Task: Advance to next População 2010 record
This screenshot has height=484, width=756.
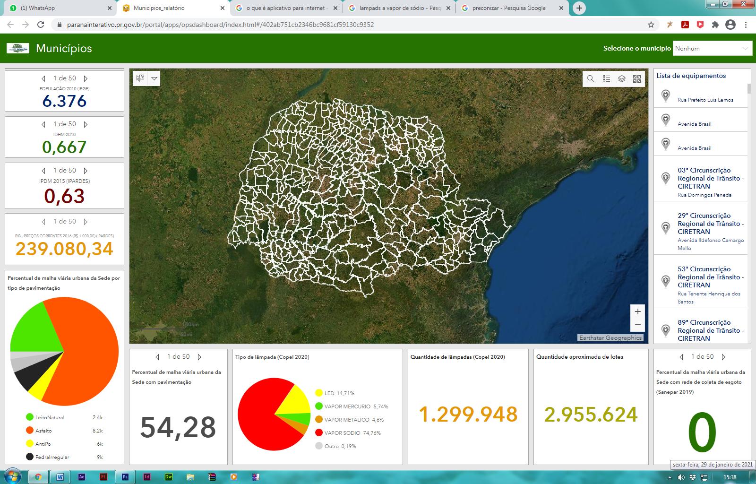Action: point(86,78)
